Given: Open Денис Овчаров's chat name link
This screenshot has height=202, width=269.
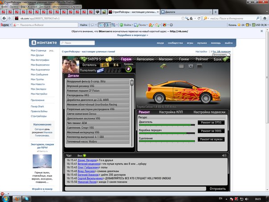Looking at the screenshot, I should pos(87,160).
